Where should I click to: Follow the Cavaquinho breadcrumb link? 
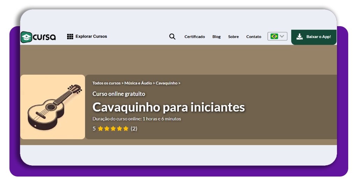click(x=166, y=83)
